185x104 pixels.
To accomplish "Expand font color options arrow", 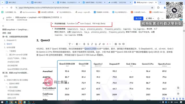I will coord(110,44).
